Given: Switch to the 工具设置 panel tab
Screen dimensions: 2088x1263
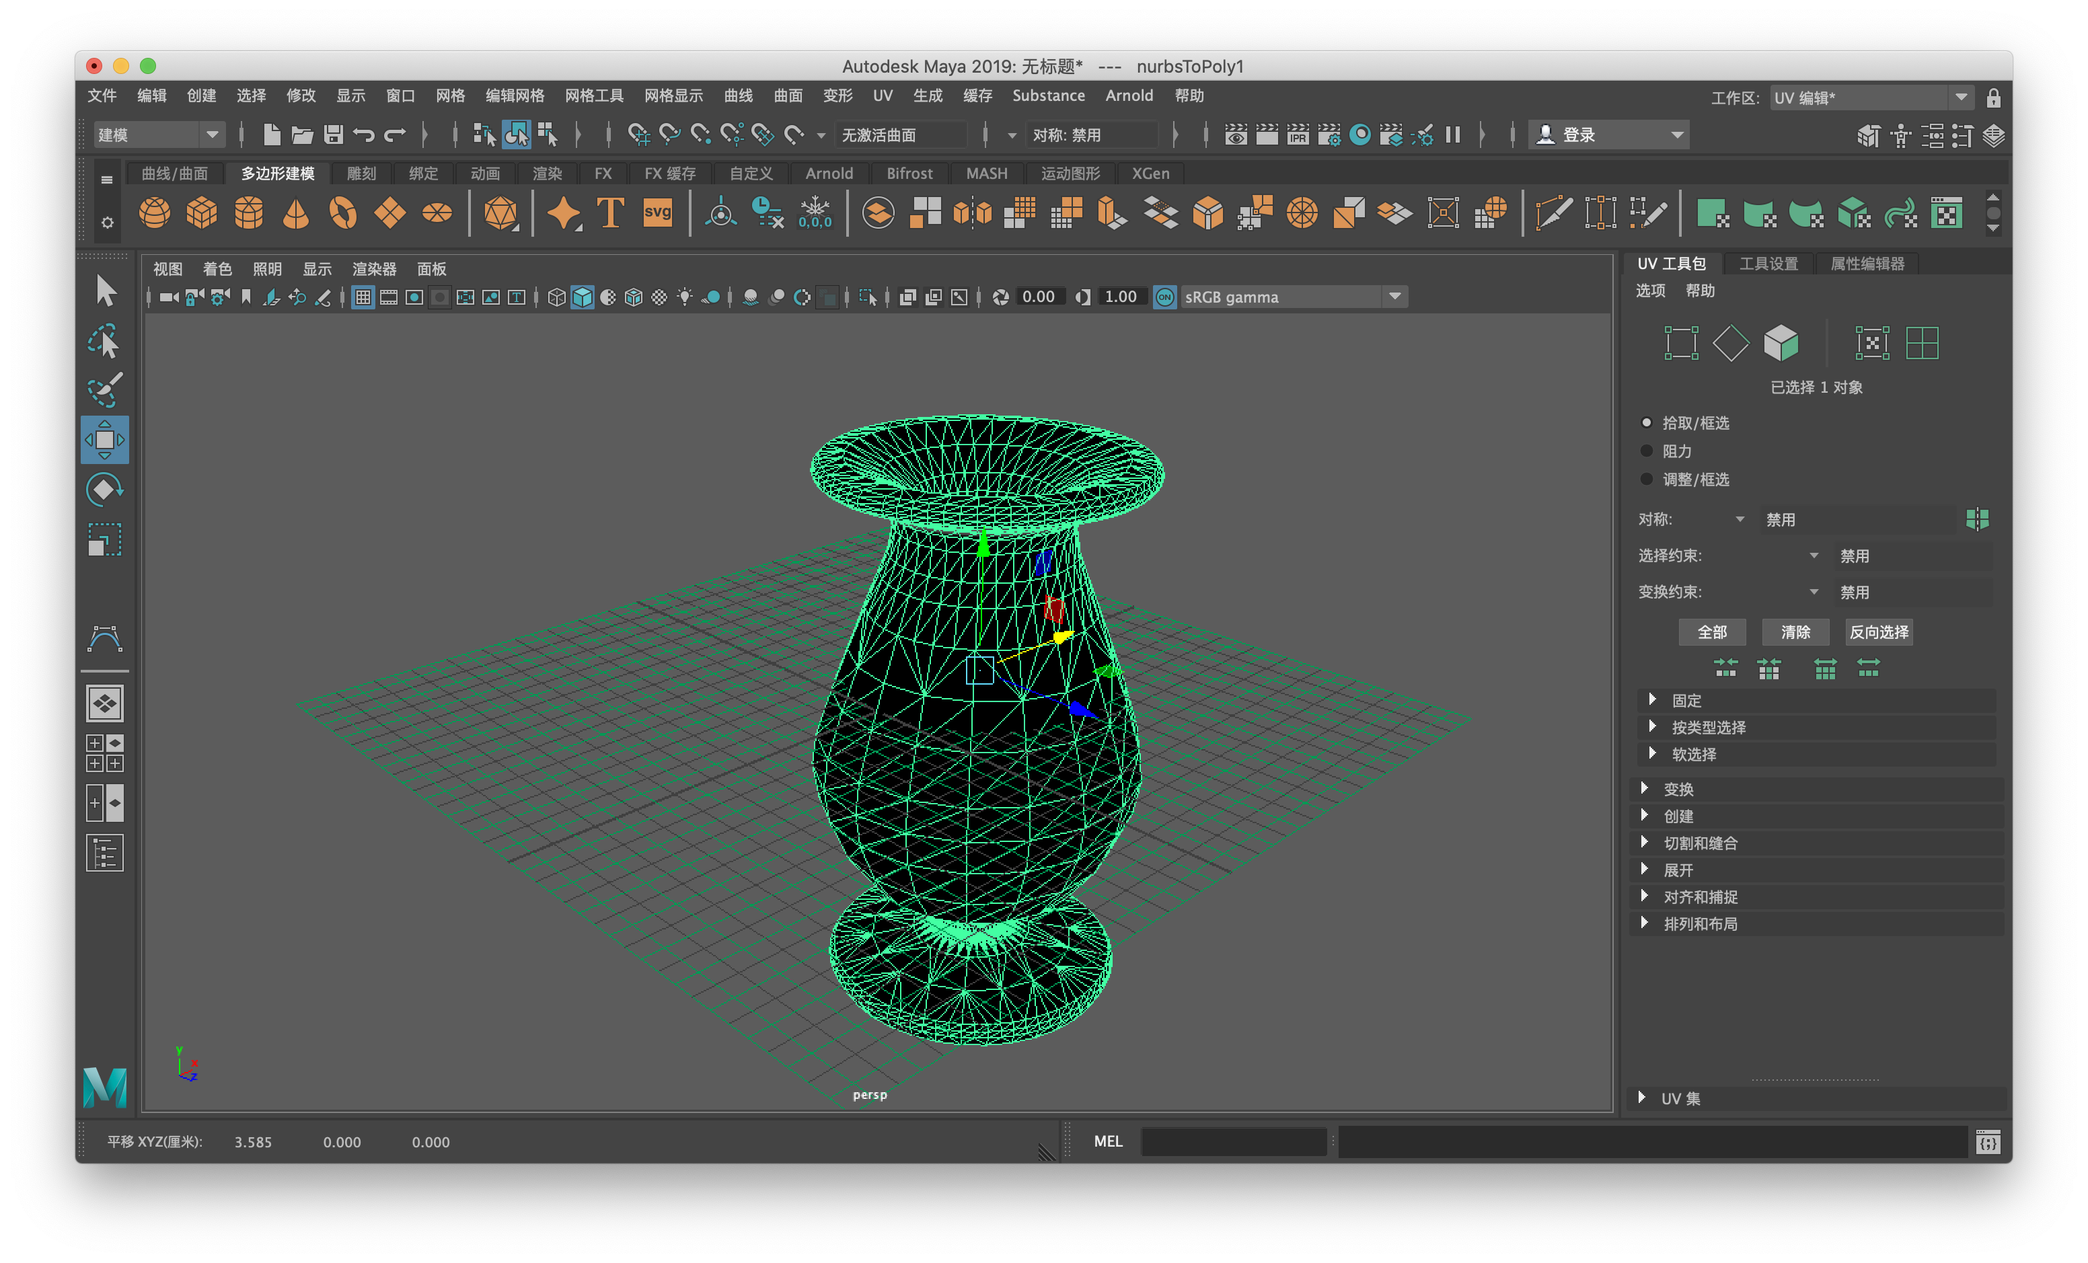Looking at the screenshot, I should tap(1768, 264).
